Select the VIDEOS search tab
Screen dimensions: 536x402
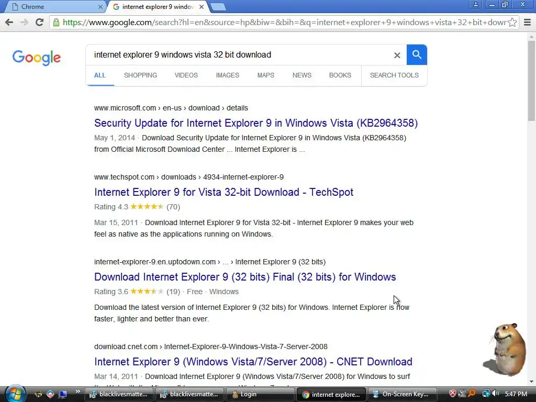click(x=186, y=75)
